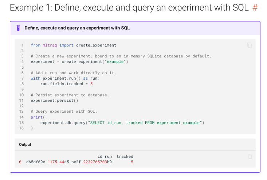This screenshot has width=267, height=180.
Task: Select line number 15 in the gutter
Action: click(x=21, y=123)
